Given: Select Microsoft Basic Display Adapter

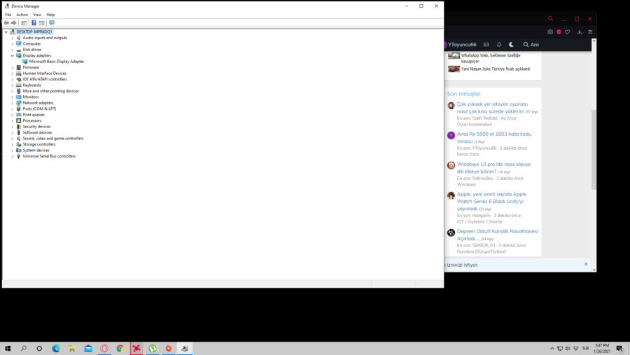Looking at the screenshot, I should [x=57, y=62].
